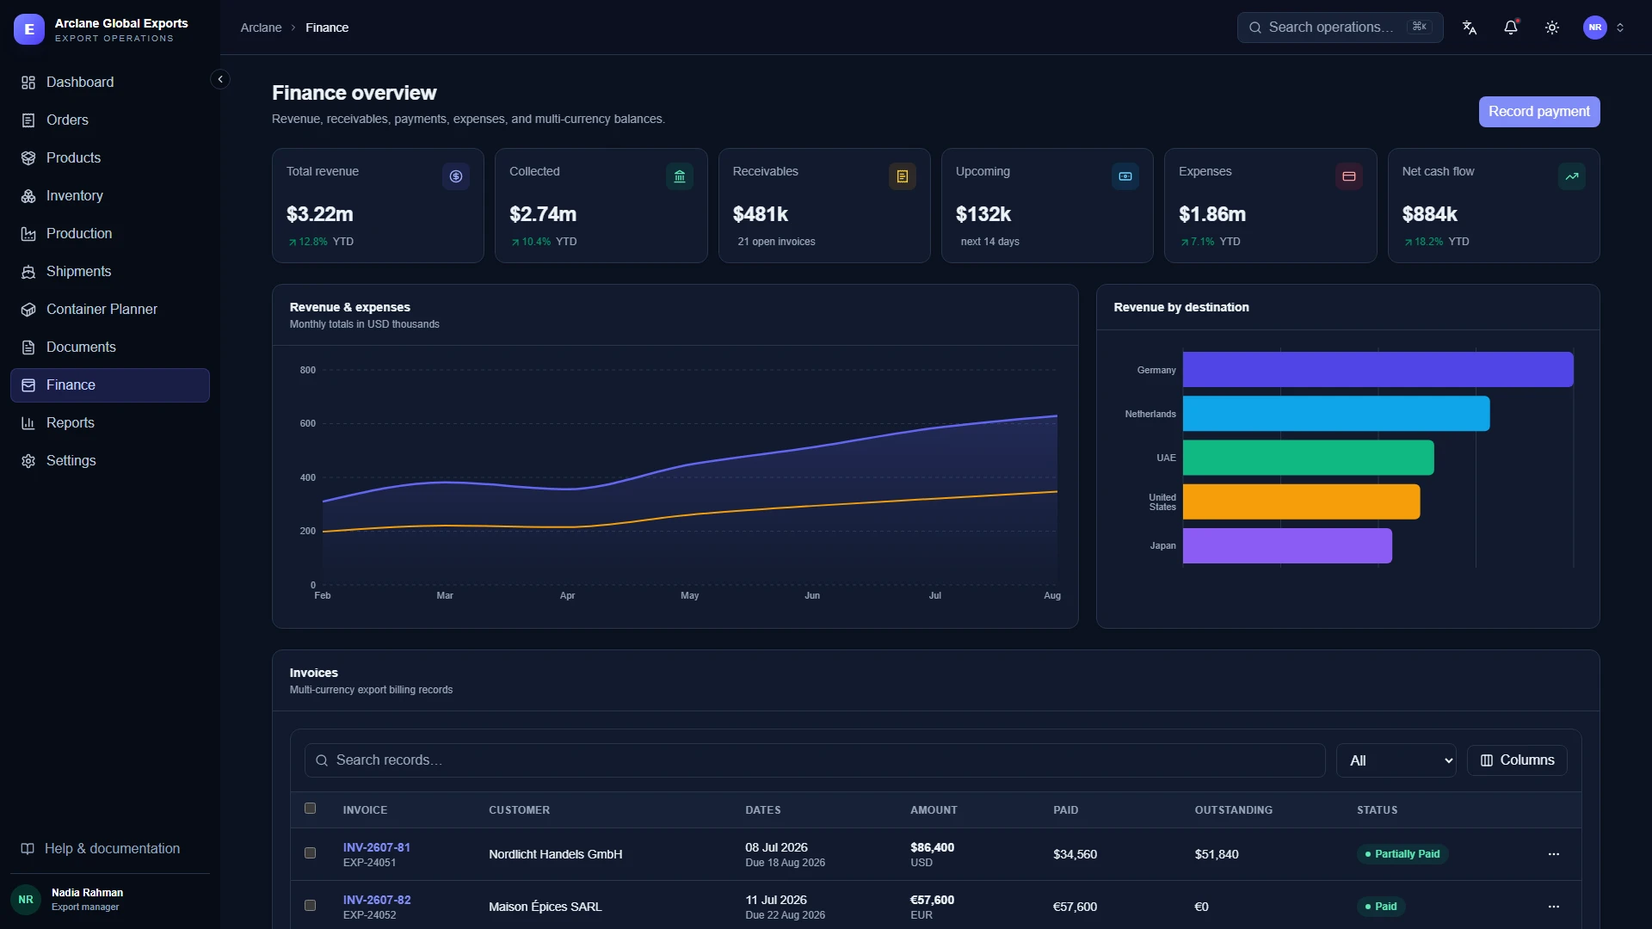Sort by the OUTSTANDING column header
Screen dimensions: 1652x929
(1233, 810)
